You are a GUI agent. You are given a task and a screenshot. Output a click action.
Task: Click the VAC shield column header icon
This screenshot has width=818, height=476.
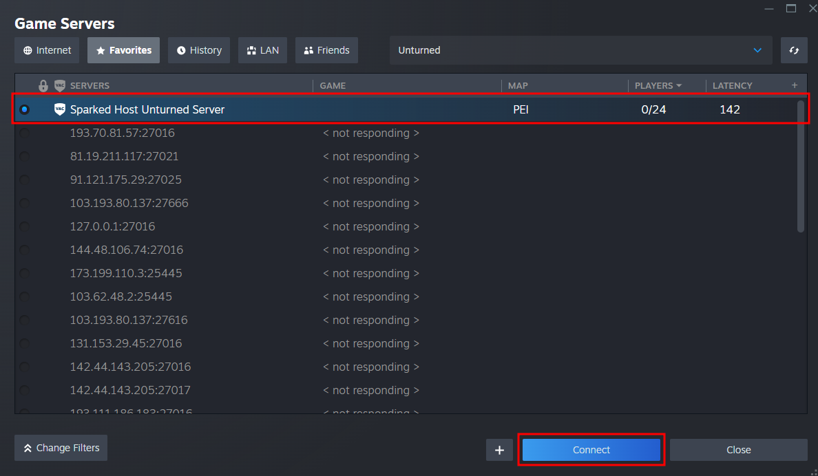coord(60,85)
